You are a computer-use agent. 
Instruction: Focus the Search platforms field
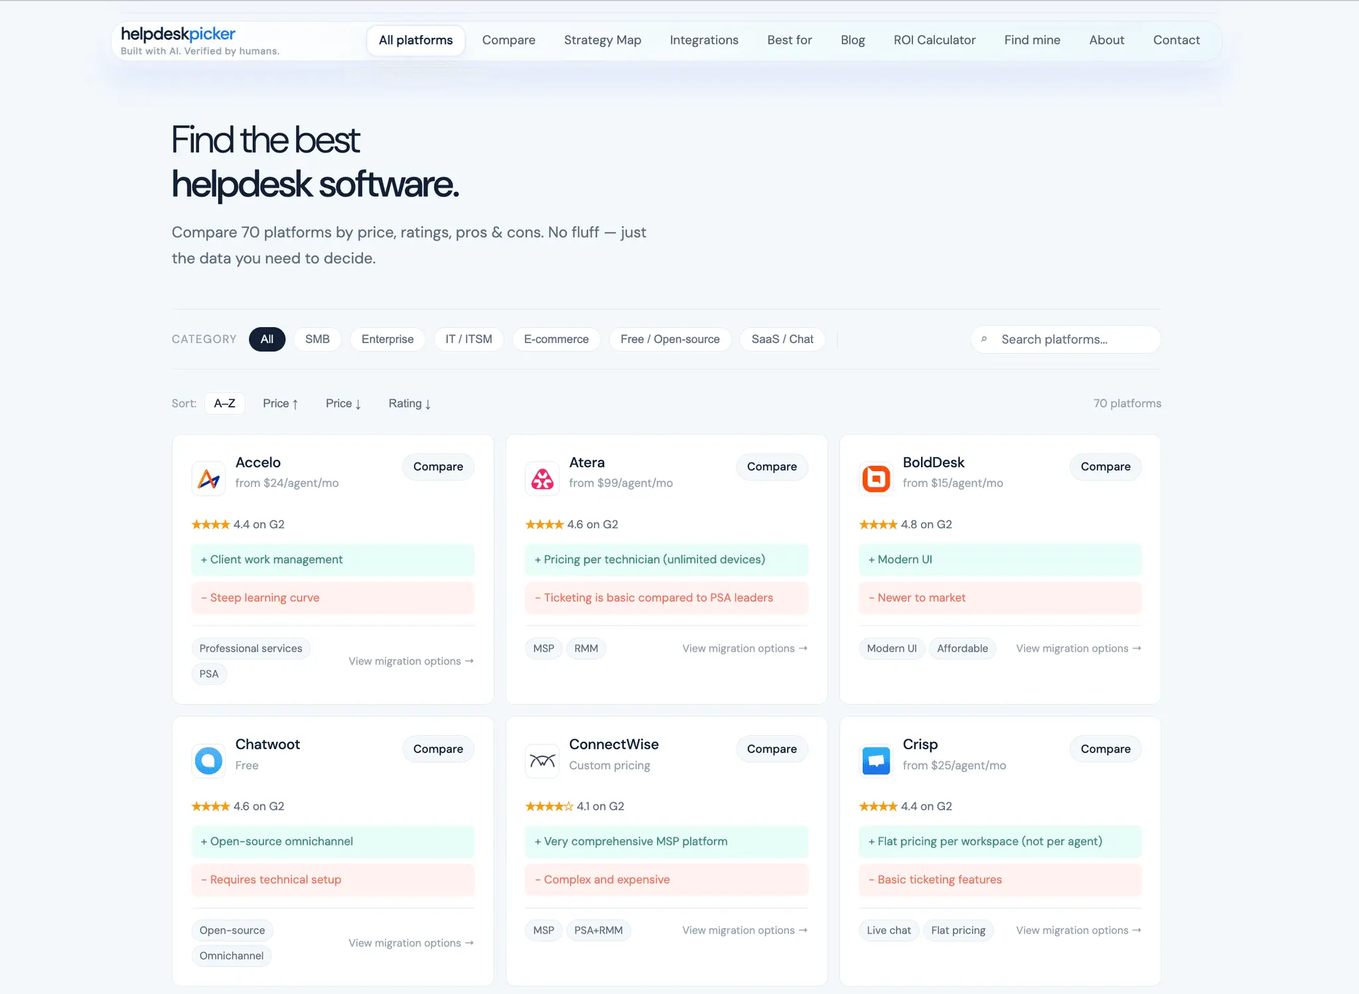tap(1066, 339)
